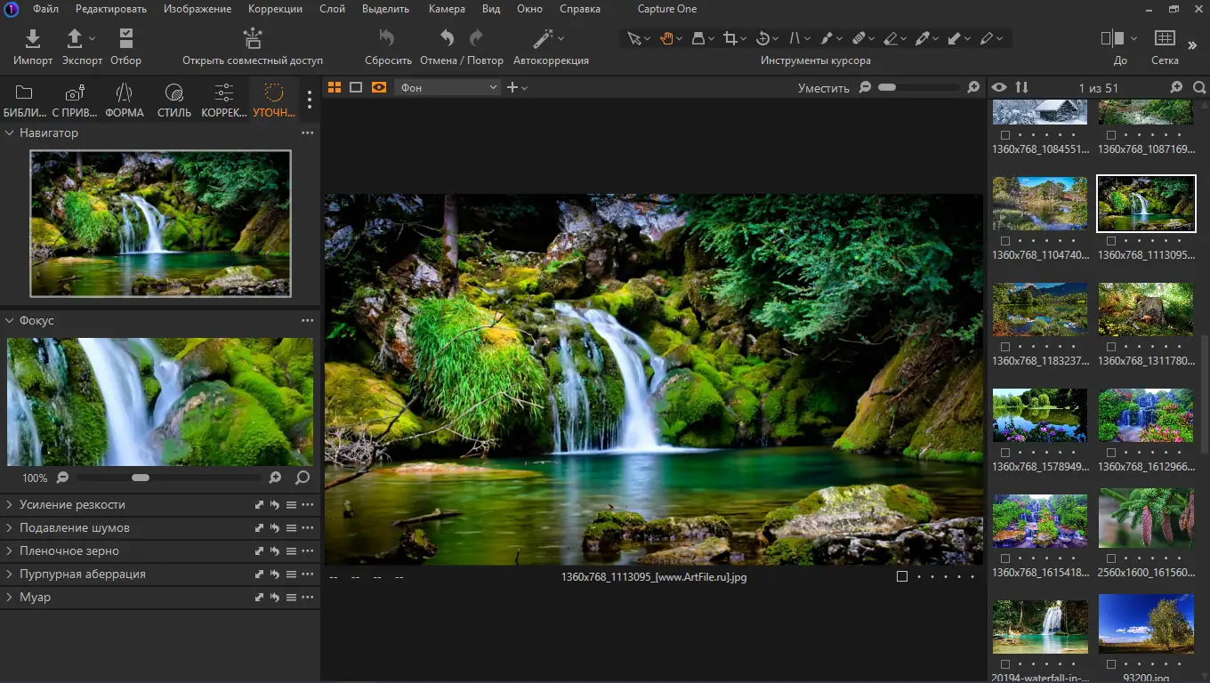Screen dimensions: 1210x683
Task: Open the Сетка grid icon
Action: (x=1165, y=39)
